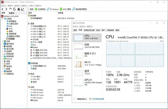Select 计算机名称 in the tree
The image size is (168, 109).
pos(12,24)
